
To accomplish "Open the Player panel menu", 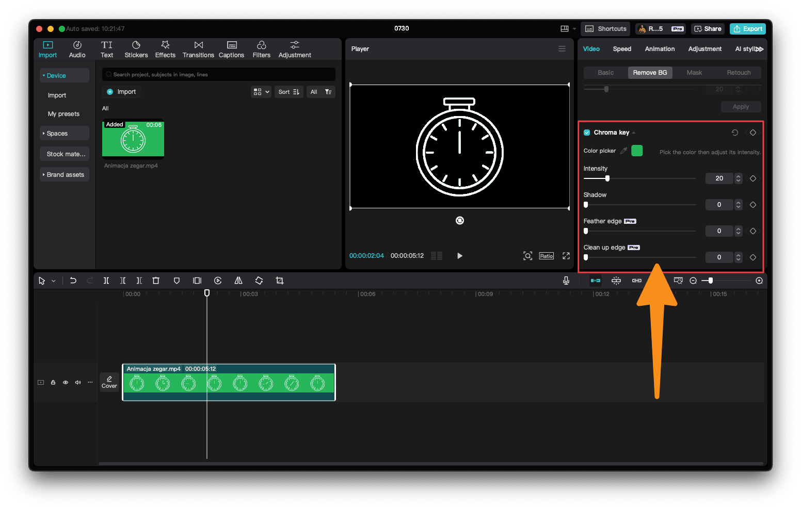I will click(562, 48).
